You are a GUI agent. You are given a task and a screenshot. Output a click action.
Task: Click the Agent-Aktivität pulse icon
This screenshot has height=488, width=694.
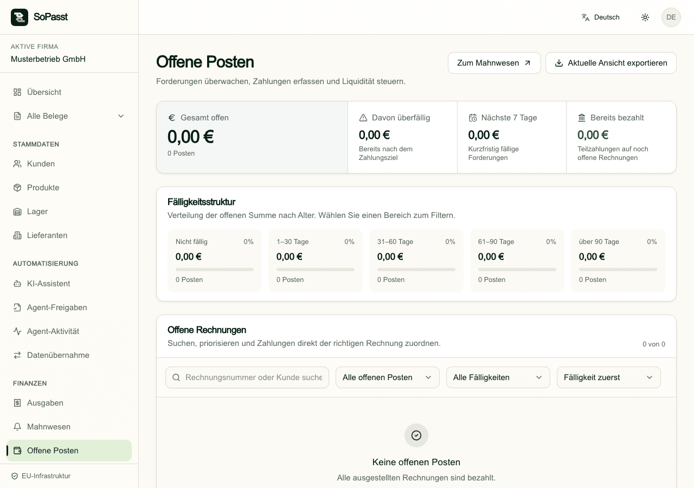(x=17, y=331)
